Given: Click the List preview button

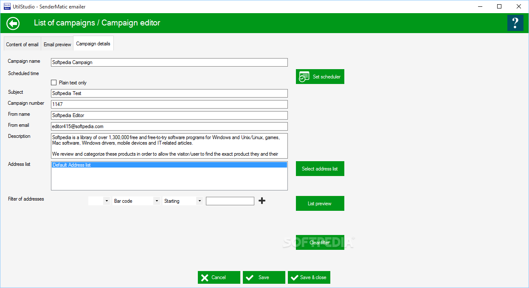Looking at the screenshot, I should coord(320,204).
